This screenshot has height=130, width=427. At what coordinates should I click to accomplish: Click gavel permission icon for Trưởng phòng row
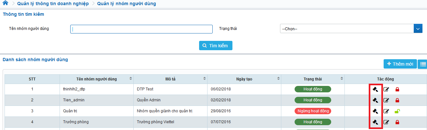click(376, 122)
